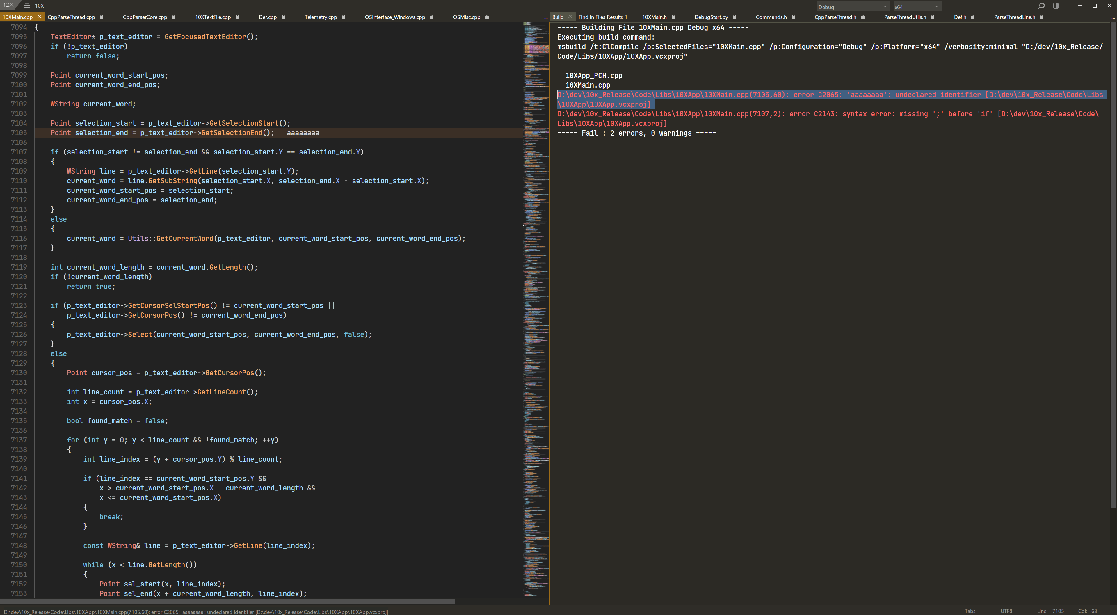This screenshot has height=615, width=1117.
Task: Open the CppParseThread.h tab
Action: tap(835, 17)
